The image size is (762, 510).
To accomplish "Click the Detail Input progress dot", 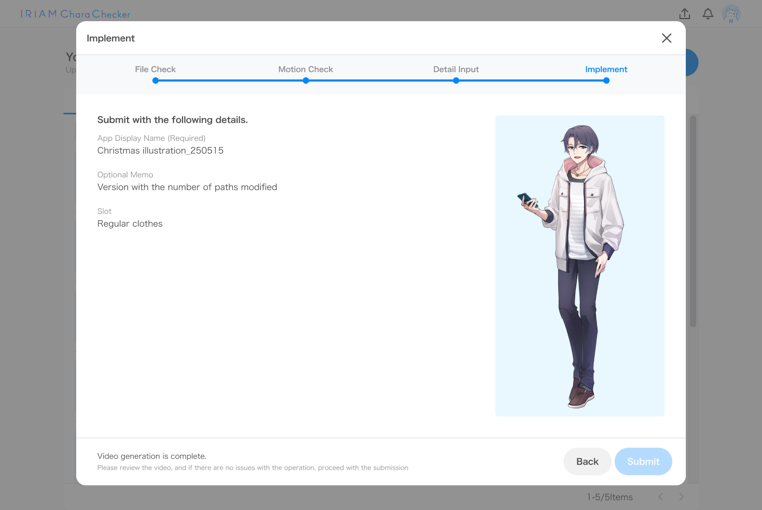I will (x=456, y=80).
